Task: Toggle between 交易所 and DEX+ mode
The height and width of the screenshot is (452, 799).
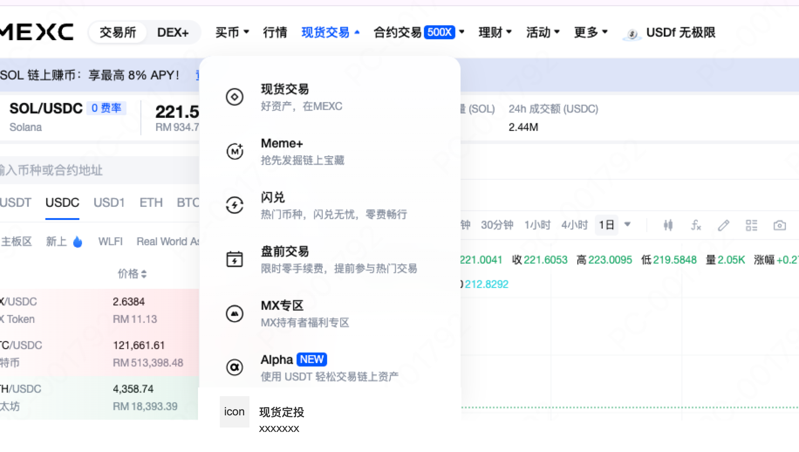Action: [x=173, y=32]
